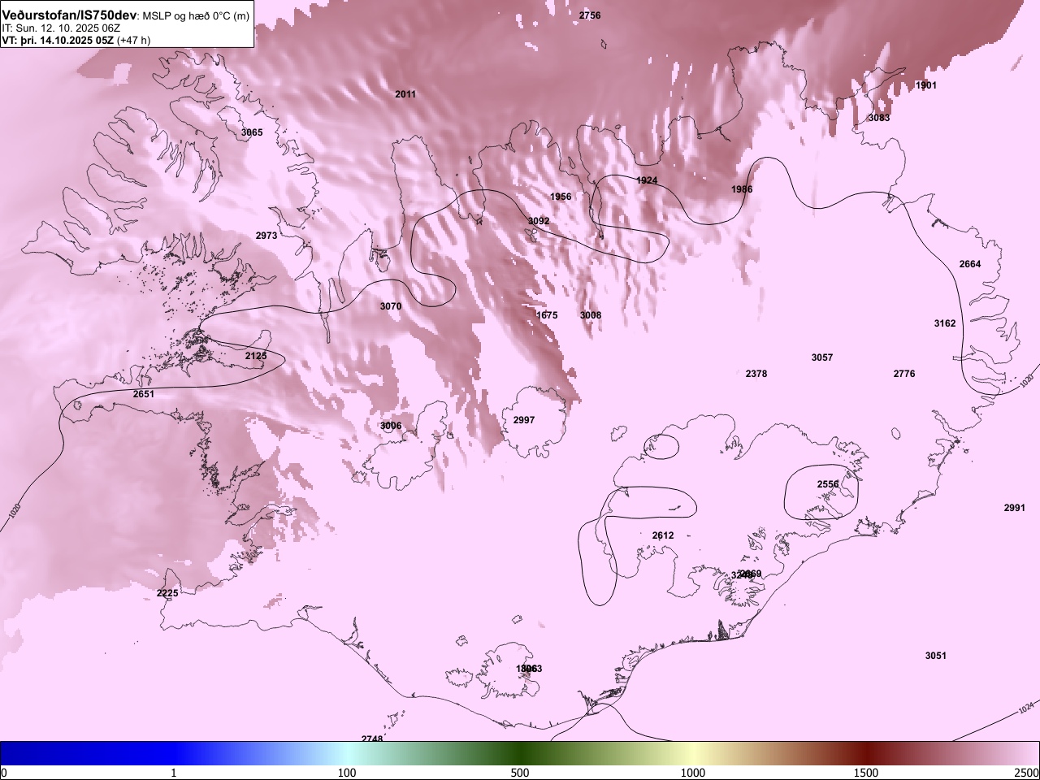Image resolution: width=1040 pixels, height=780 pixels.
Task: Click the 3057 height value
Action: (822, 357)
